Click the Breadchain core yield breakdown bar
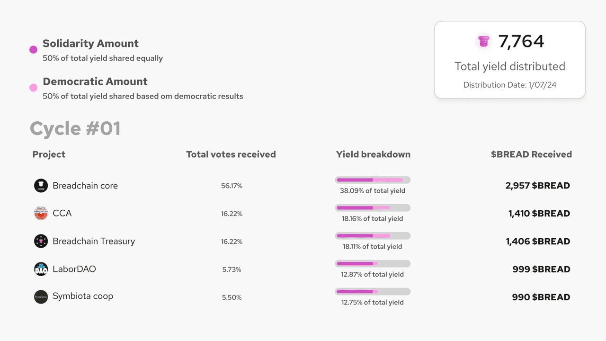 (373, 180)
